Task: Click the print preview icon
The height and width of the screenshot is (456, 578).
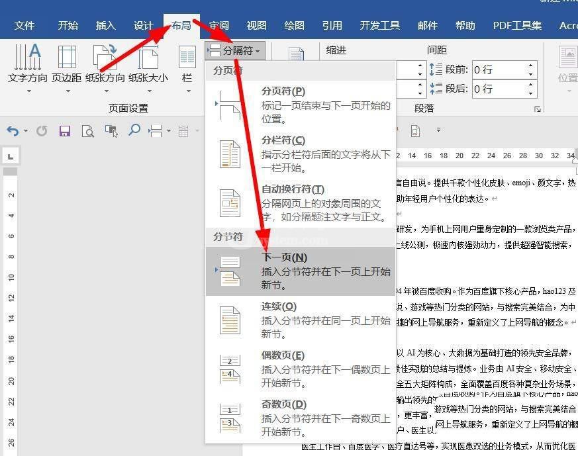Action: pyautogui.click(x=88, y=131)
